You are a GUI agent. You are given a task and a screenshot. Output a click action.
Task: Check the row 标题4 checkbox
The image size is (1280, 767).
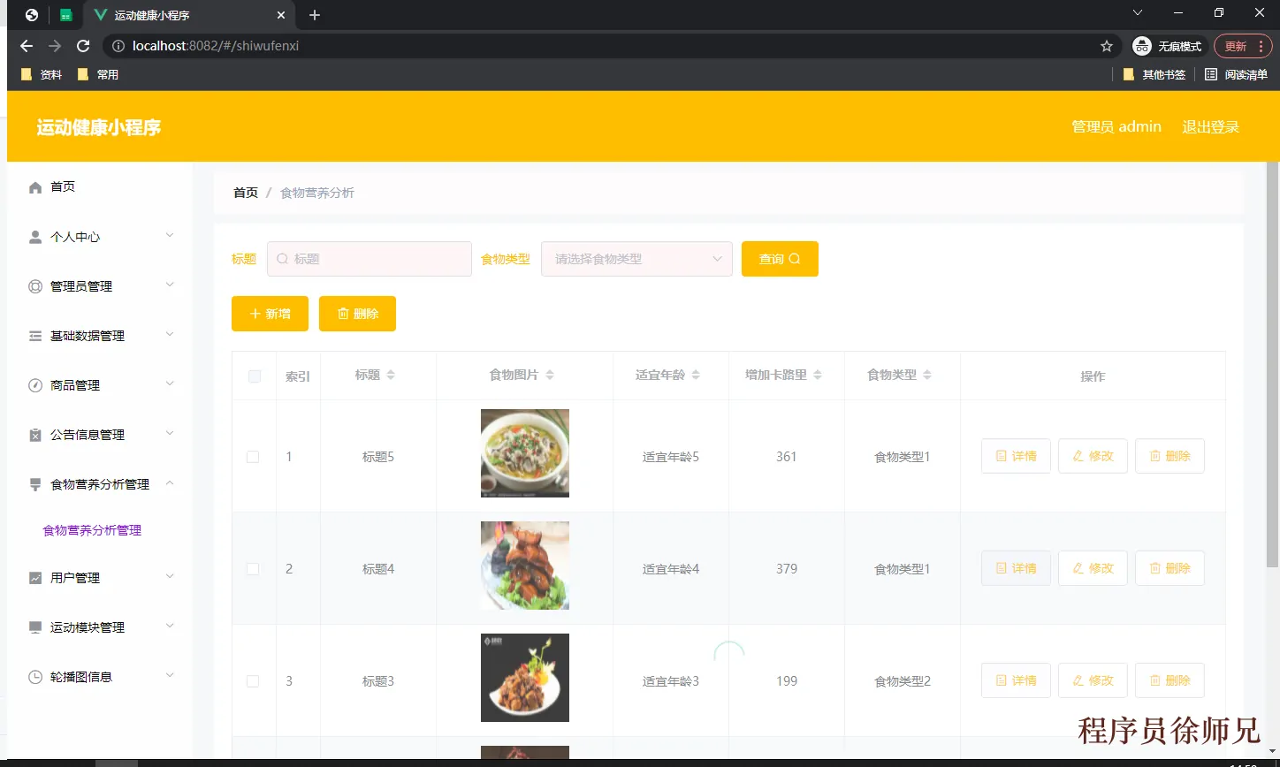(253, 569)
